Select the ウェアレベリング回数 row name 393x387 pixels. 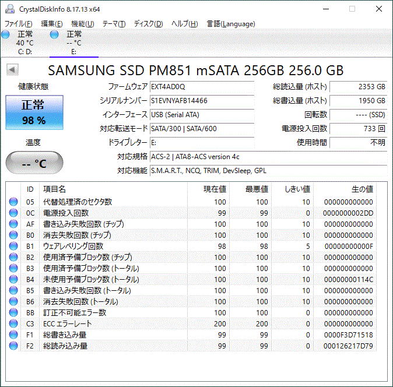pos(73,246)
